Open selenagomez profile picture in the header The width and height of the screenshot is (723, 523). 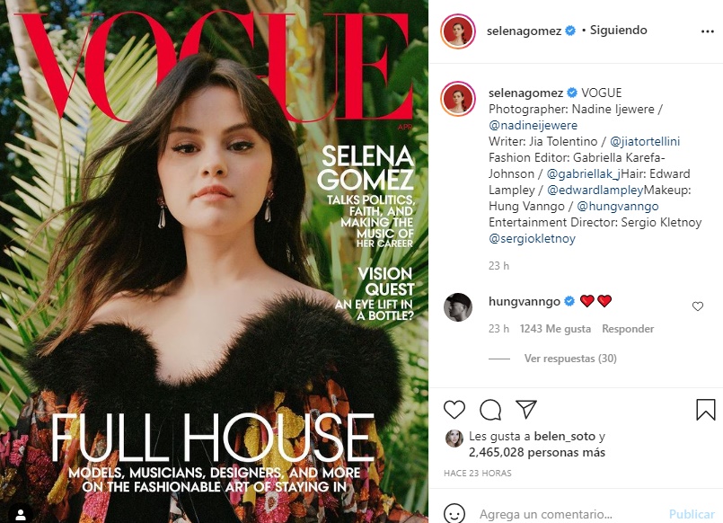pos(458,31)
